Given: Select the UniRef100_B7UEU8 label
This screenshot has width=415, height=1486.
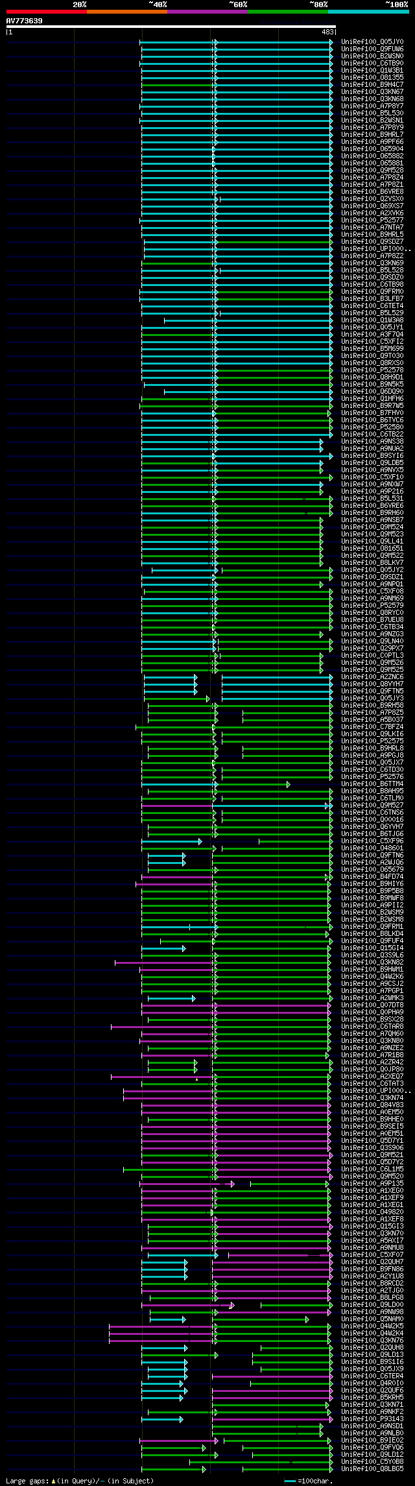Looking at the screenshot, I should [372, 620].
